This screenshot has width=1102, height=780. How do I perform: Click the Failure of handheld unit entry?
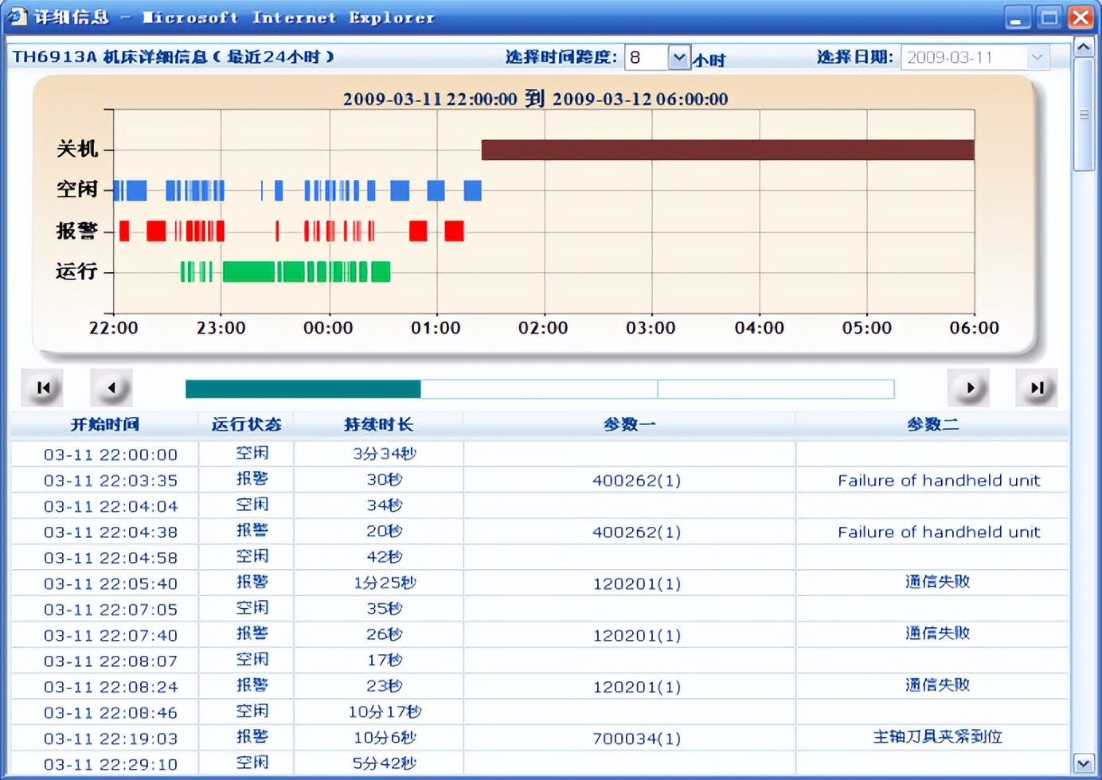pyautogui.click(x=938, y=480)
